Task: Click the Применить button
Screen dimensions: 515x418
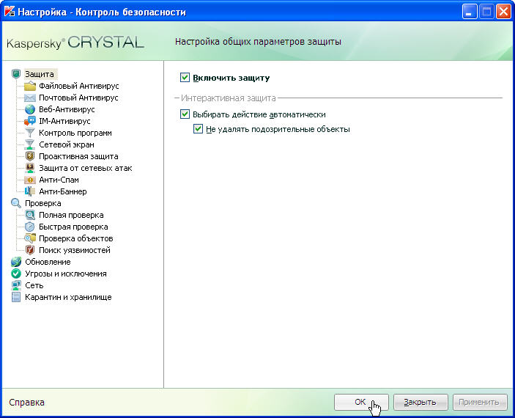Action: pos(480,402)
